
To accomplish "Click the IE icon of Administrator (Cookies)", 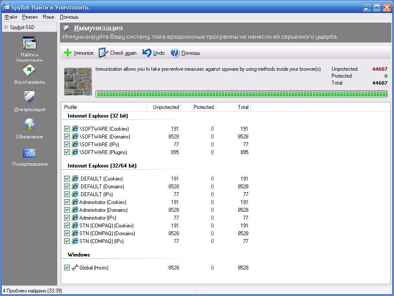I will (75, 202).
